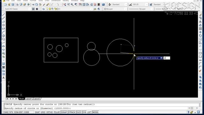The height and width of the screenshot is (115, 204).
Task: Toggle GRID display in status bar
Action: coord(43,112)
